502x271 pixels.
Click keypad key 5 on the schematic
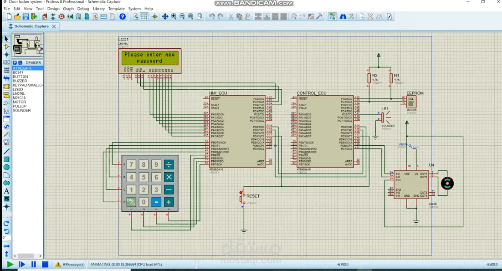[144, 177]
